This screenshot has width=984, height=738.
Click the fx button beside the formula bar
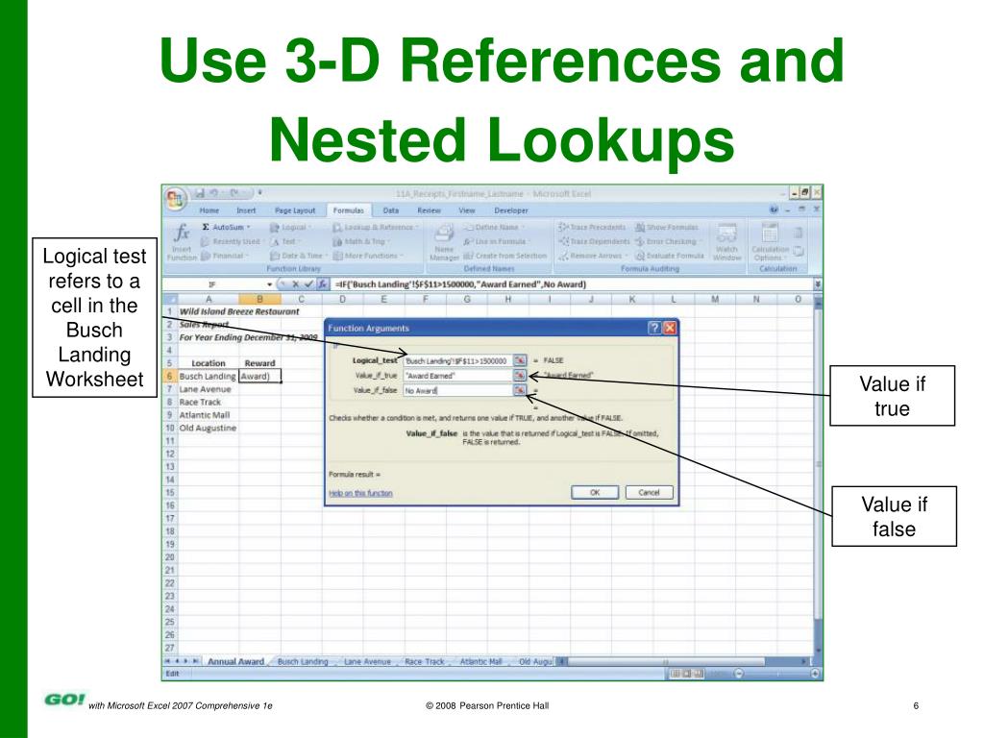coord(322,284)
